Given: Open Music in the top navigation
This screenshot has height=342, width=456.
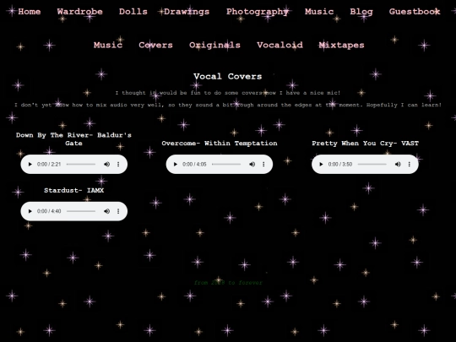Looking at the screenshot, I should pyautogui.click(x=319, y=12).
